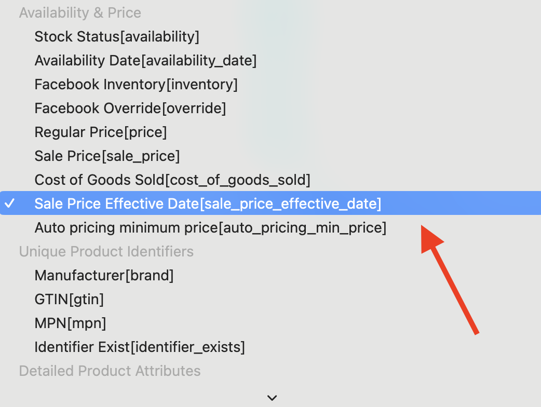Image resolution: width=541 pixels, height=407 pixels.
Task: Click the Unique Product Identifiers group header
Action: click(106, 251)
